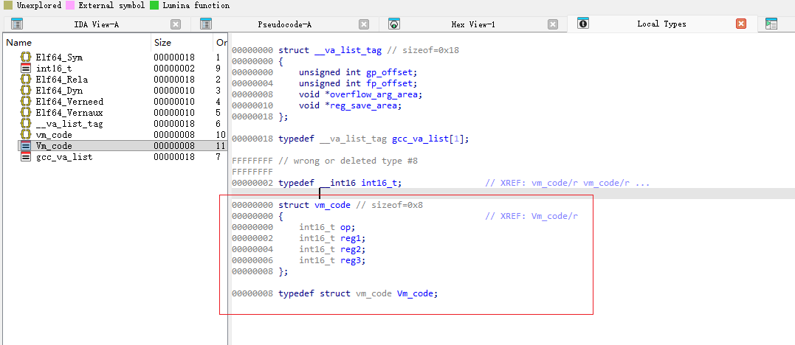This screenshot has width=795, height=345.
Task: Select int16_t in the type list
Action: point(53,69)
